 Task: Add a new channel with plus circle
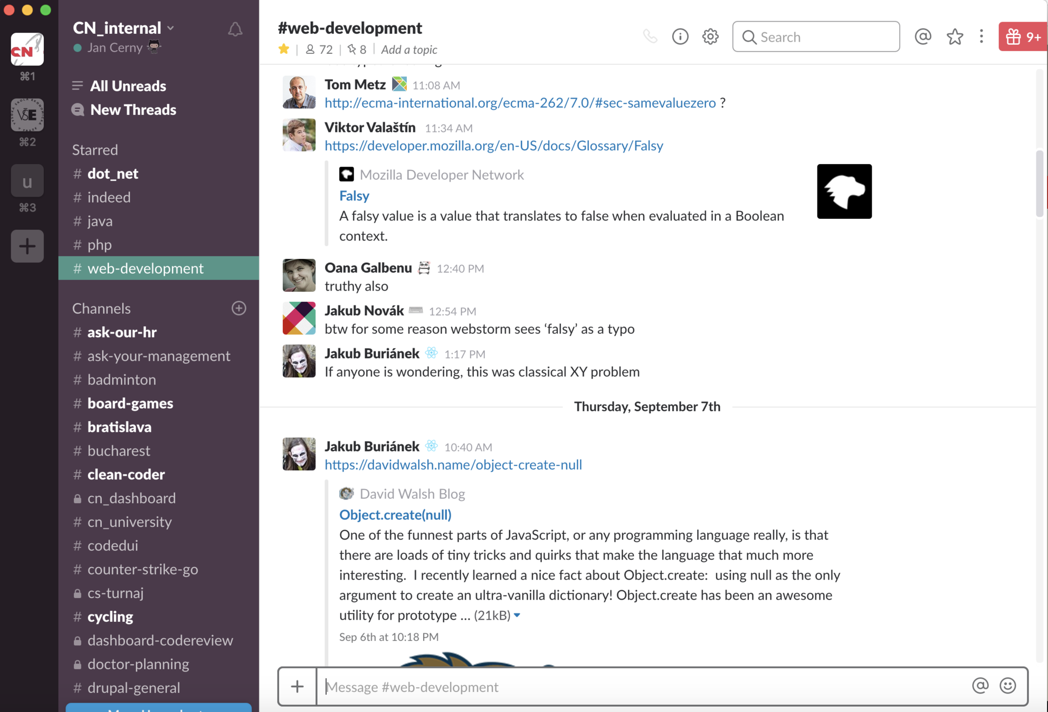[x=239, y=308]
